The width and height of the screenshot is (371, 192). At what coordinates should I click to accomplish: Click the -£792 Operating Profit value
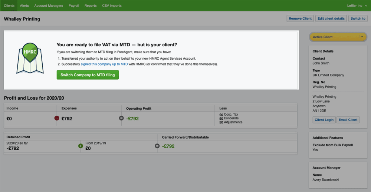click(132, 119)
